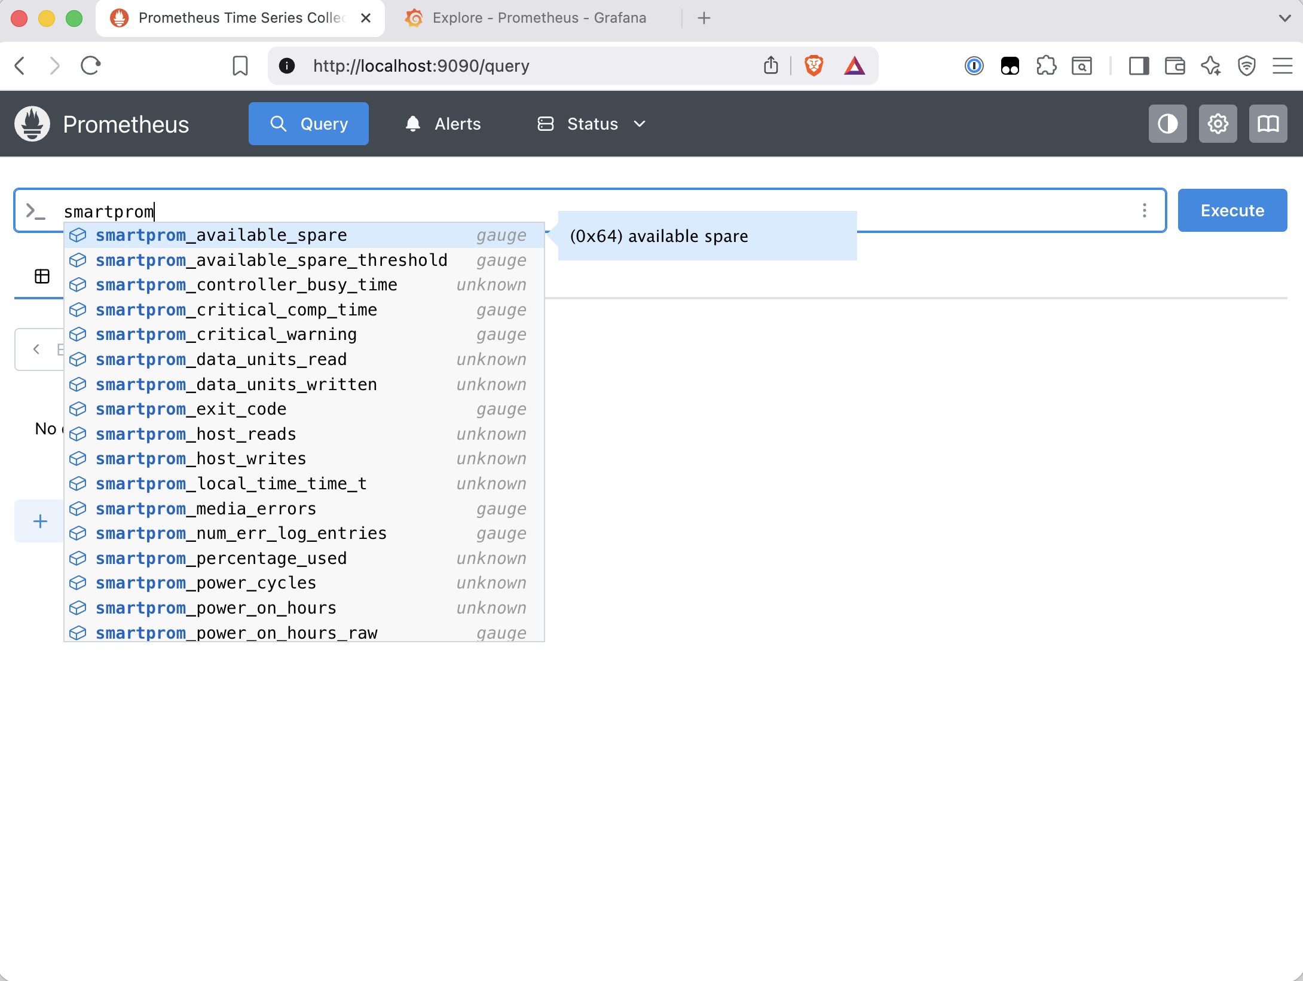Click the share icon in address bar
The image size is (1303, 981).
(771, 65)
